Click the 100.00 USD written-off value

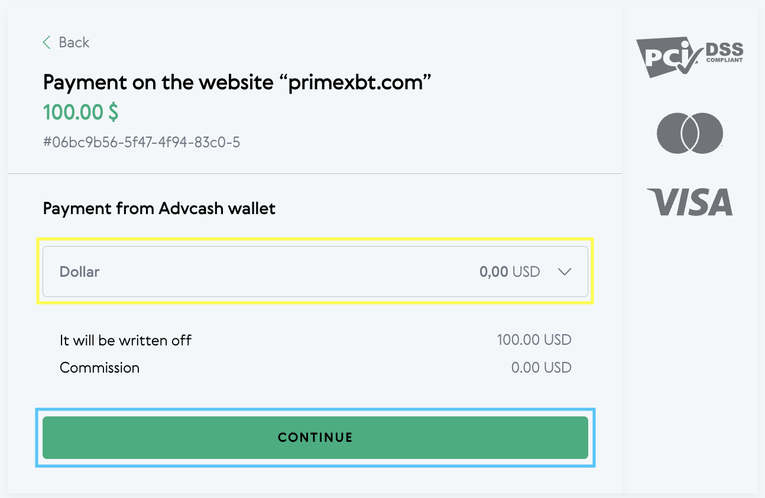coord(534,340)
